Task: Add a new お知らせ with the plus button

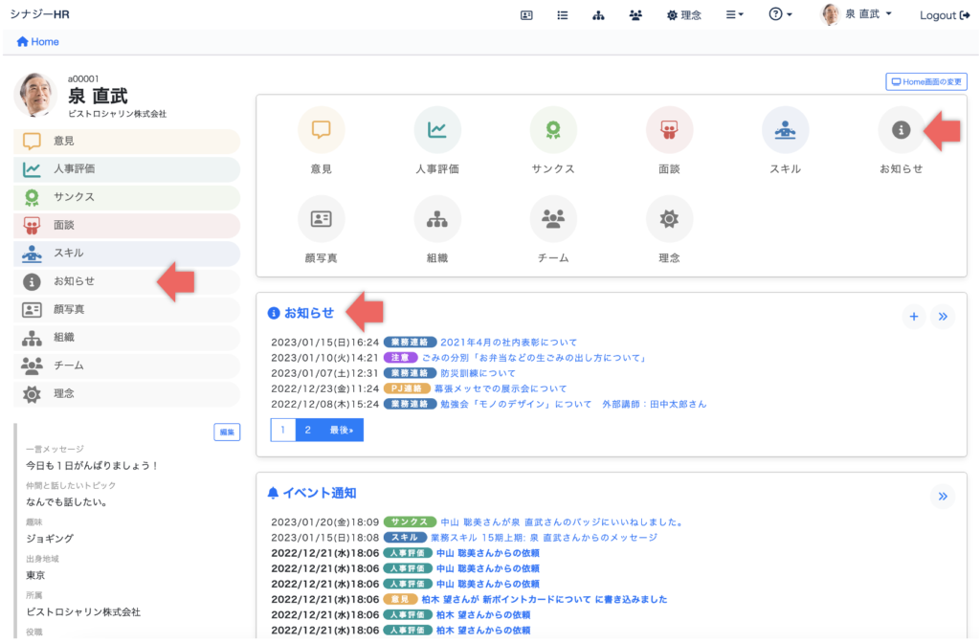Action: 913,316
